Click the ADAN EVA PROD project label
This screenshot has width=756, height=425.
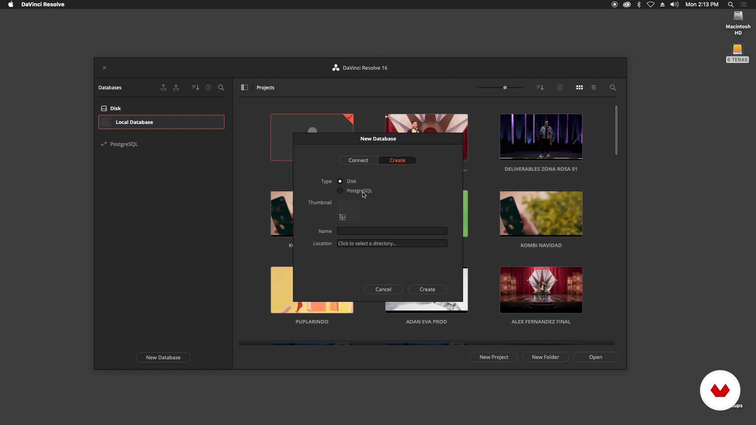(x=426, y=322)
